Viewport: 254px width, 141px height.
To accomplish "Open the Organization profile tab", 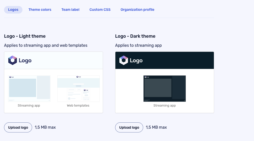I will click(x=137, y=10).
